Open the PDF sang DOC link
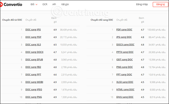The width and height of the screenshot is (169, 104). pyautogui.click(x=124, y=30)
